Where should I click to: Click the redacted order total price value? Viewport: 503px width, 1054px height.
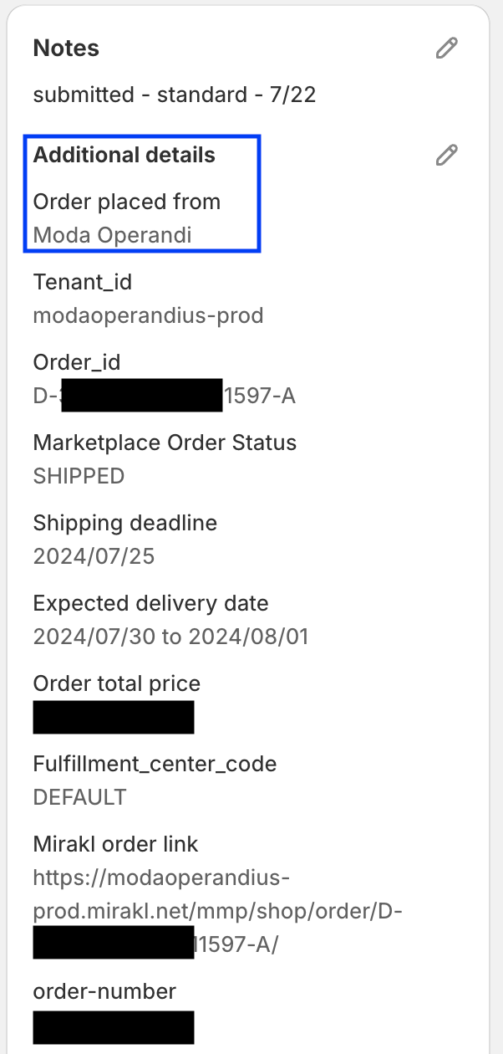coord(114,718)
